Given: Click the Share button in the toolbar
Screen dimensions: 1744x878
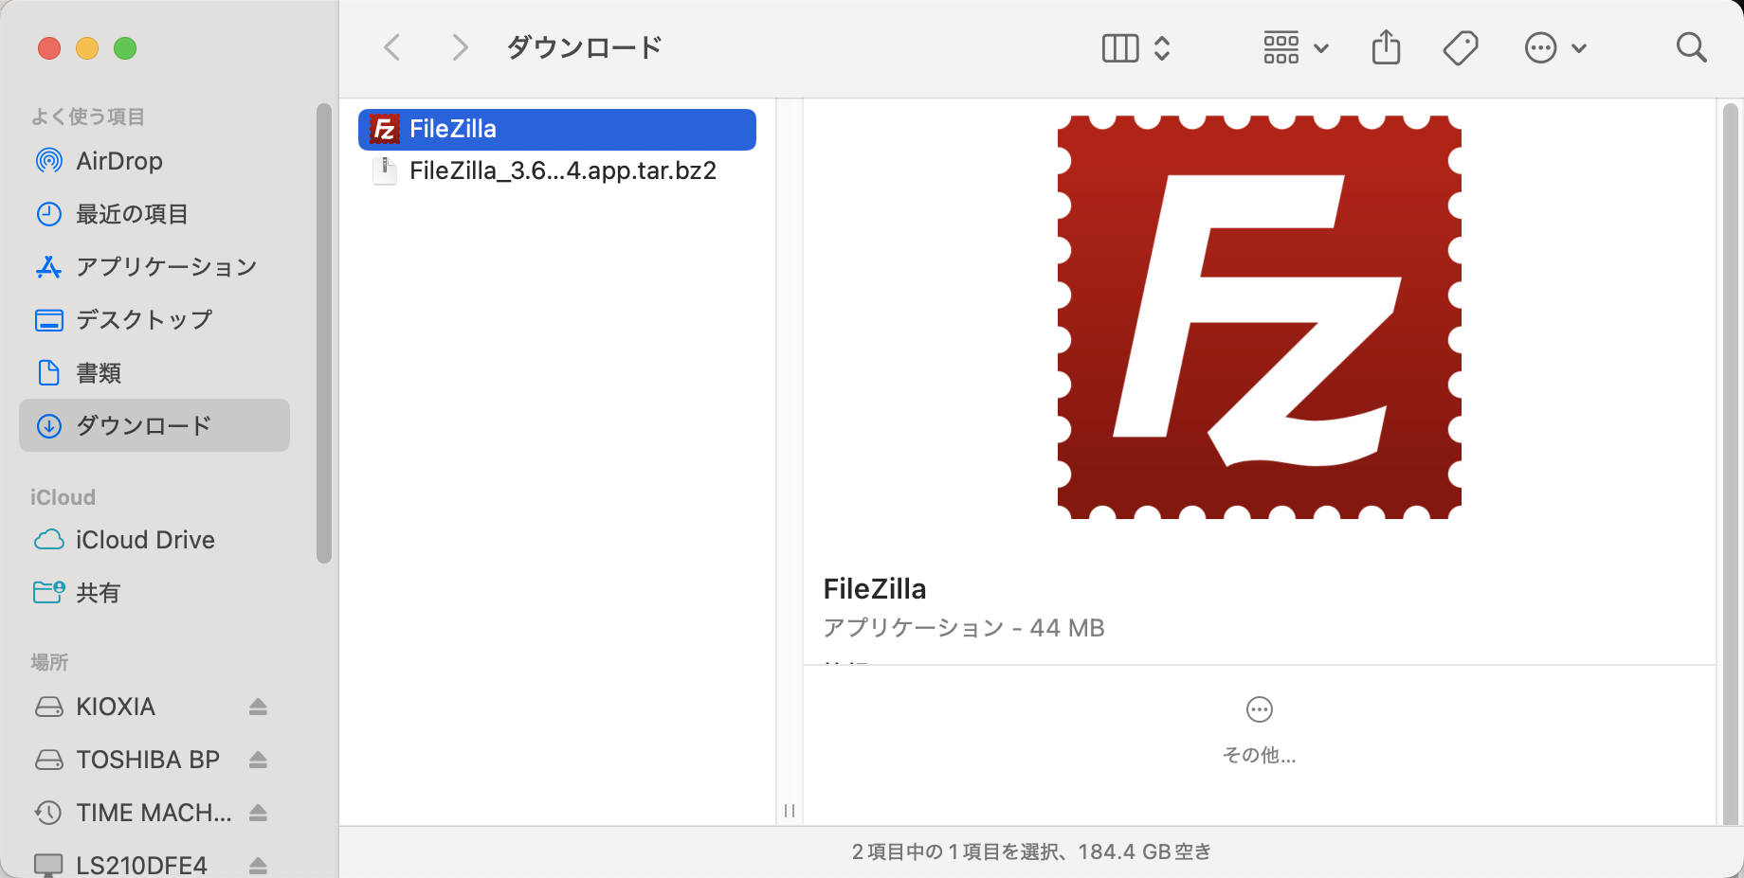Looking at the screenshot, I should pos(1387,46).
